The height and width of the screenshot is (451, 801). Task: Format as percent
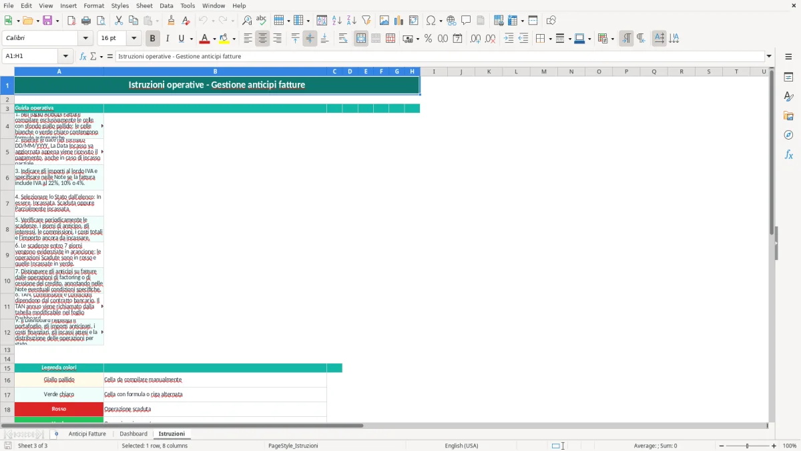[429, 39]
